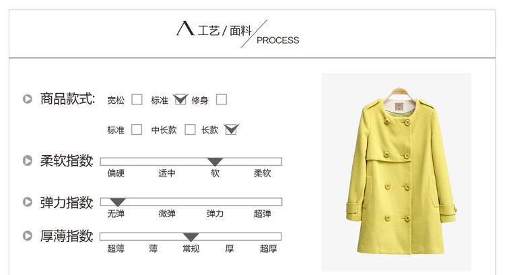Click the 工艺 / 面料 section title
The height and width of the screenshot is (275, 505).
(x=224, y=30)
